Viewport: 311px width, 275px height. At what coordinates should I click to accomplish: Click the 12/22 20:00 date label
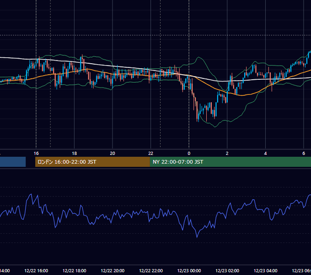113,271
